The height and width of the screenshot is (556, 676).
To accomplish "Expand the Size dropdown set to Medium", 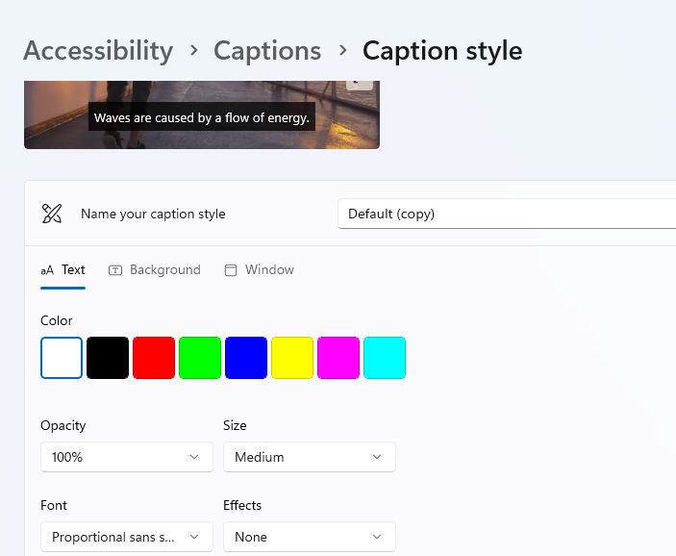I will (x=309, y=457).
